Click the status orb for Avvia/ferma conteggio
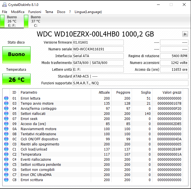Screen dimensions: 191x189 (x=6, y=108)
